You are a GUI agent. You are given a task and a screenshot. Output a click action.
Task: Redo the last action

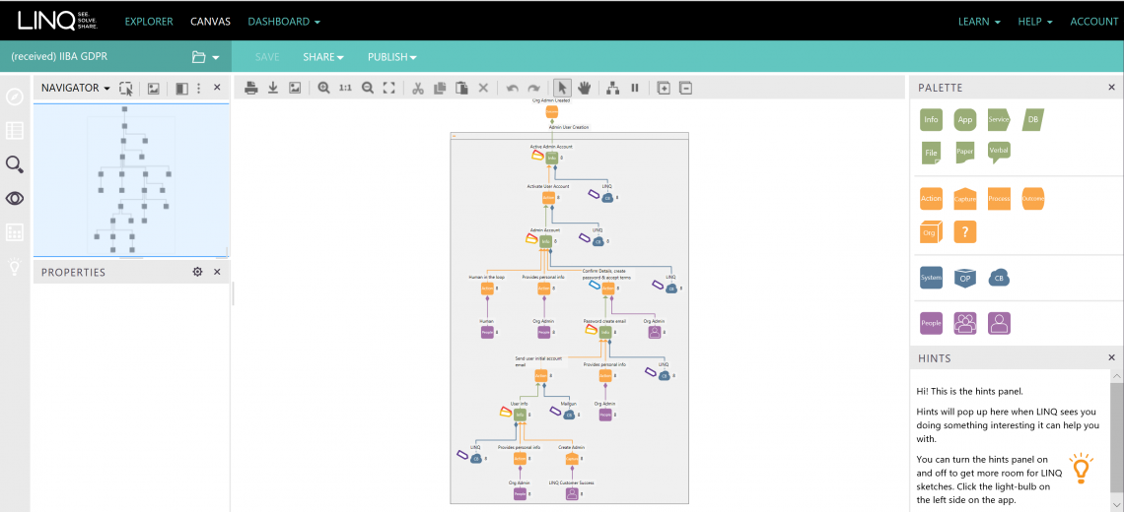534,88
